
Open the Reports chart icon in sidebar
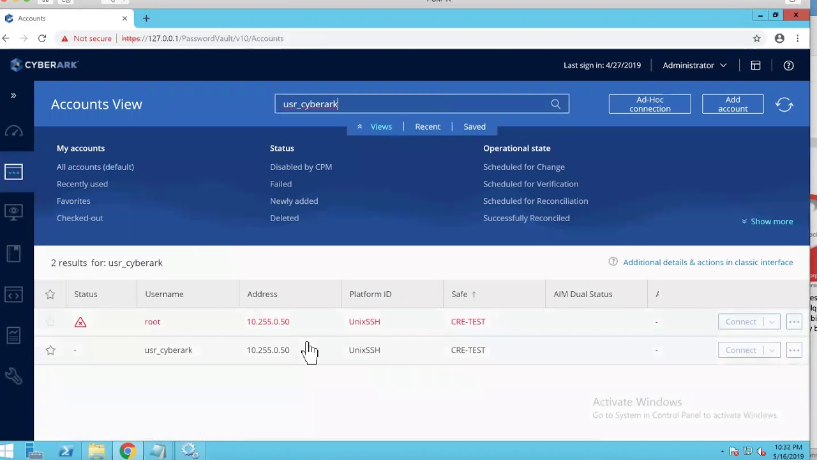coord(13,335)
